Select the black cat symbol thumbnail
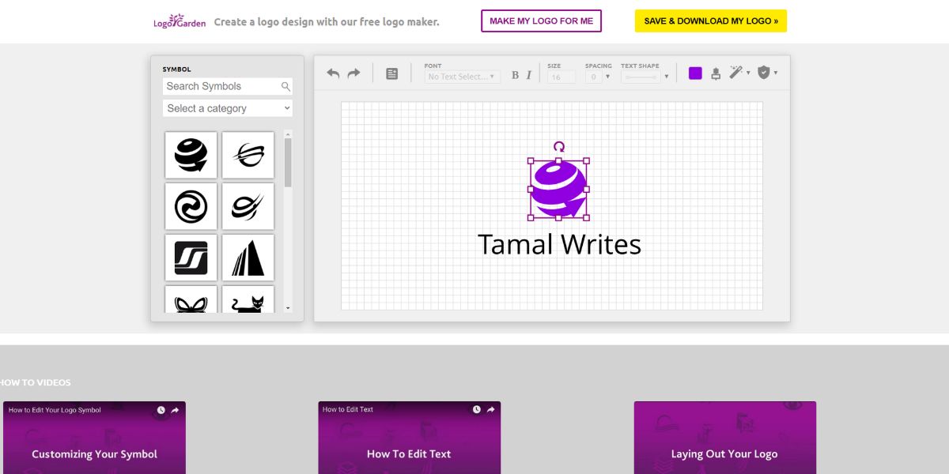Viewport: 949px width, 474px height. pos(248,301)
